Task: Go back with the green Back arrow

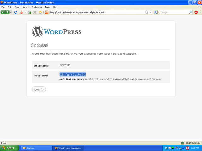Action: (x=3, y=12)
